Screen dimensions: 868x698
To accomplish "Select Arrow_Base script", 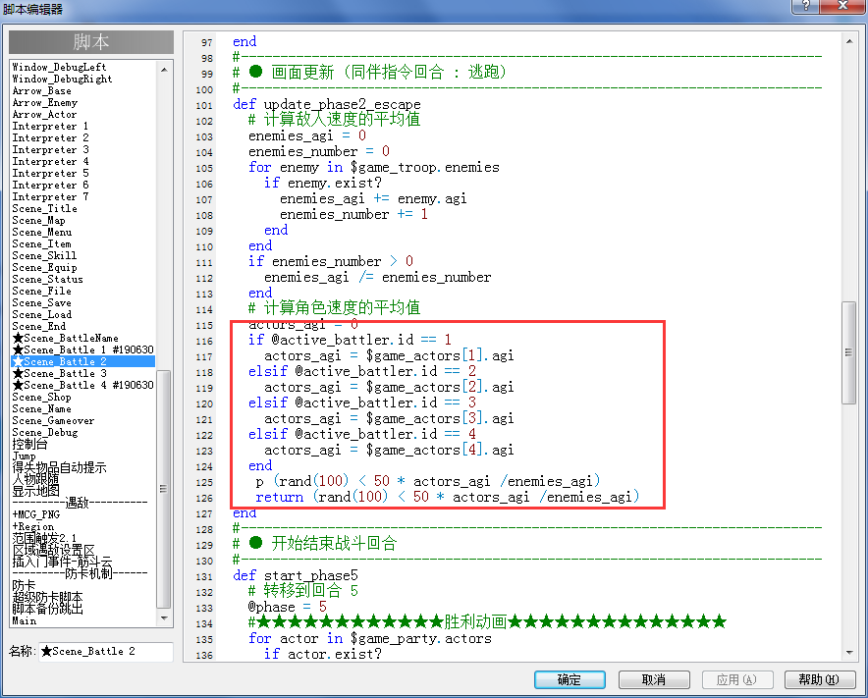I will click(42, 90).
